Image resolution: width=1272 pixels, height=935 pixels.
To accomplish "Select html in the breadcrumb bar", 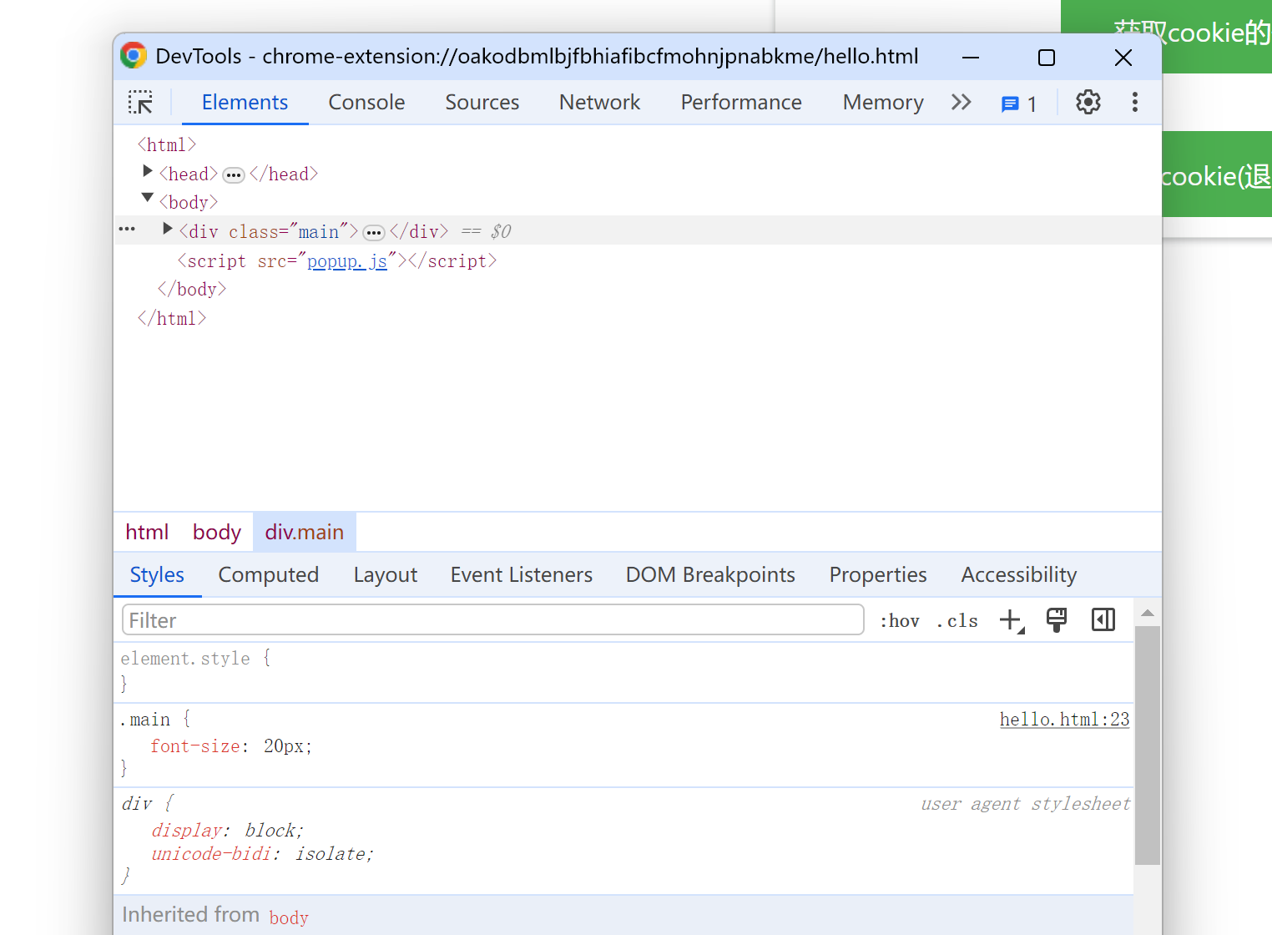I will click(147, 532).
